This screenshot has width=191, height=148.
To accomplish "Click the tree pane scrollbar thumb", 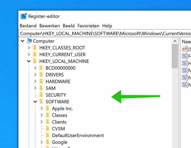I will [175, 56].
